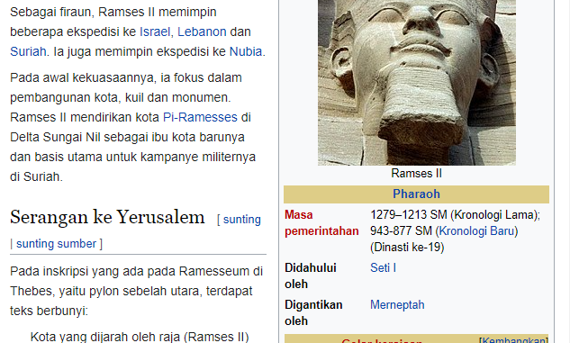Open the Ramses II statue image
This screenshot has height=343, width=570.
coord(417,83)
